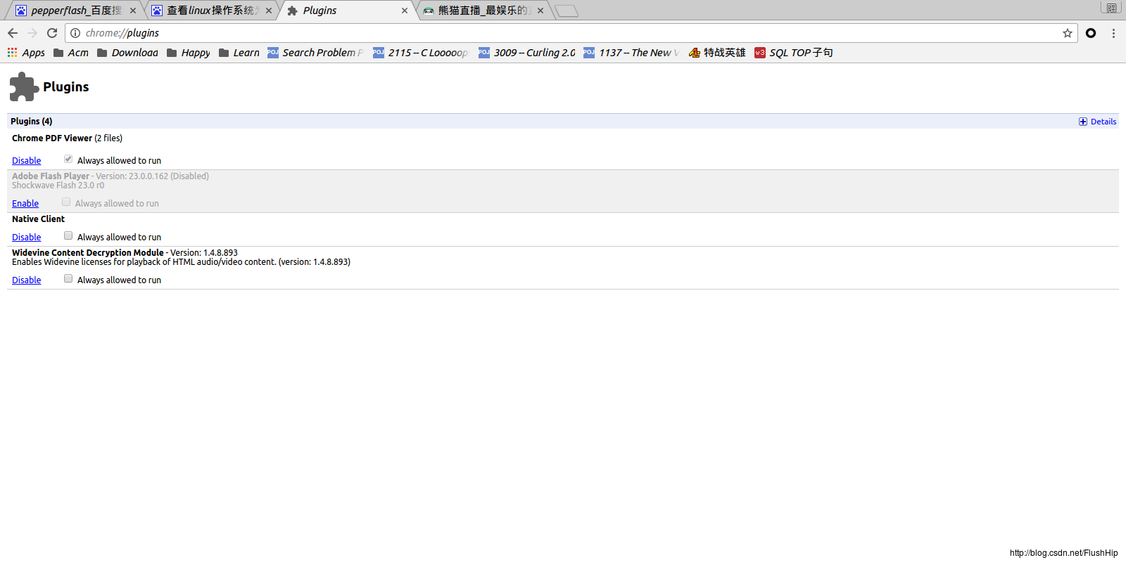
Task: Toggle Always allowed for Widevine module
Action: pos(68,279)
